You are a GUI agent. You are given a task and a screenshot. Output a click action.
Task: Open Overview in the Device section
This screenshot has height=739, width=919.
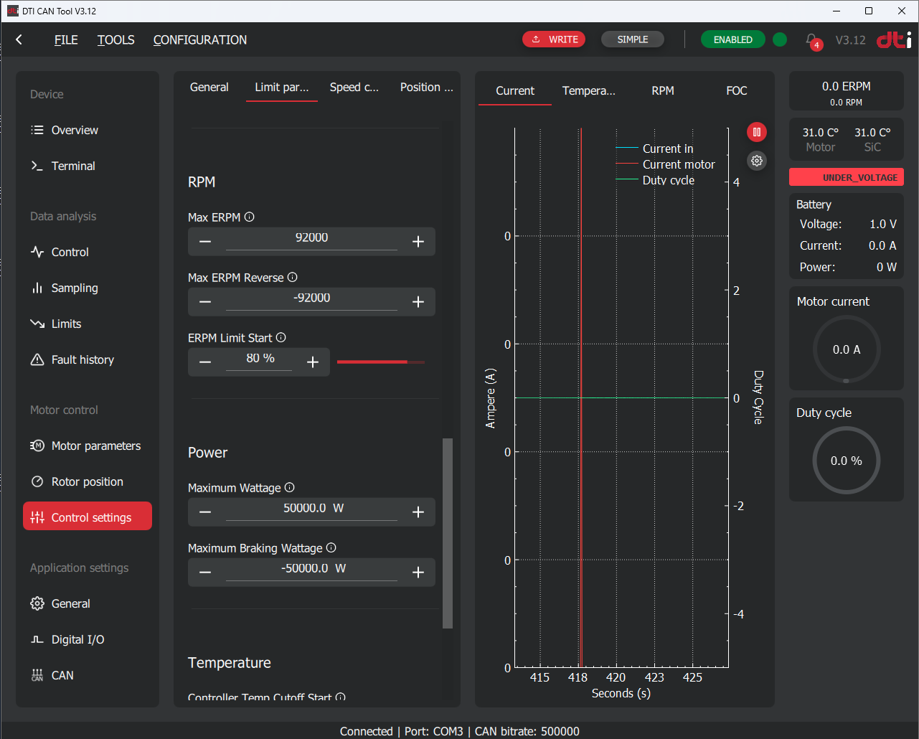88,130
